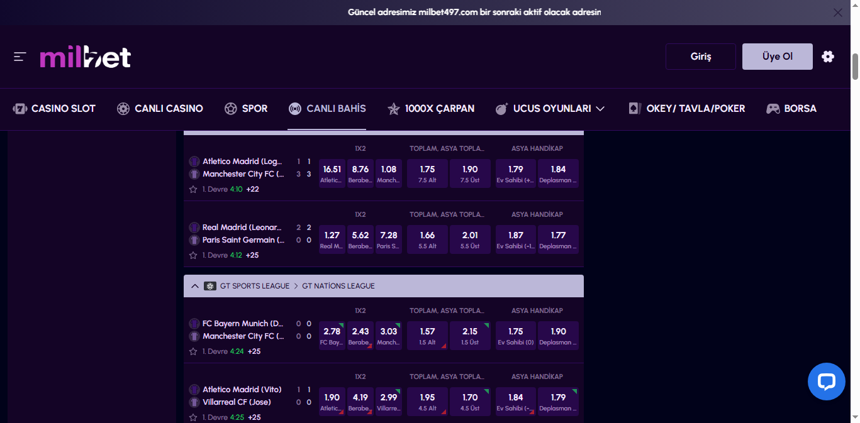Pick 5.5 Alt at 1.66

[428, 239]
